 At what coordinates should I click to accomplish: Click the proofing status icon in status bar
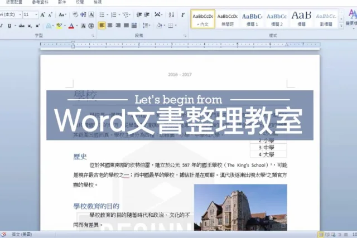tap(3, 234)
